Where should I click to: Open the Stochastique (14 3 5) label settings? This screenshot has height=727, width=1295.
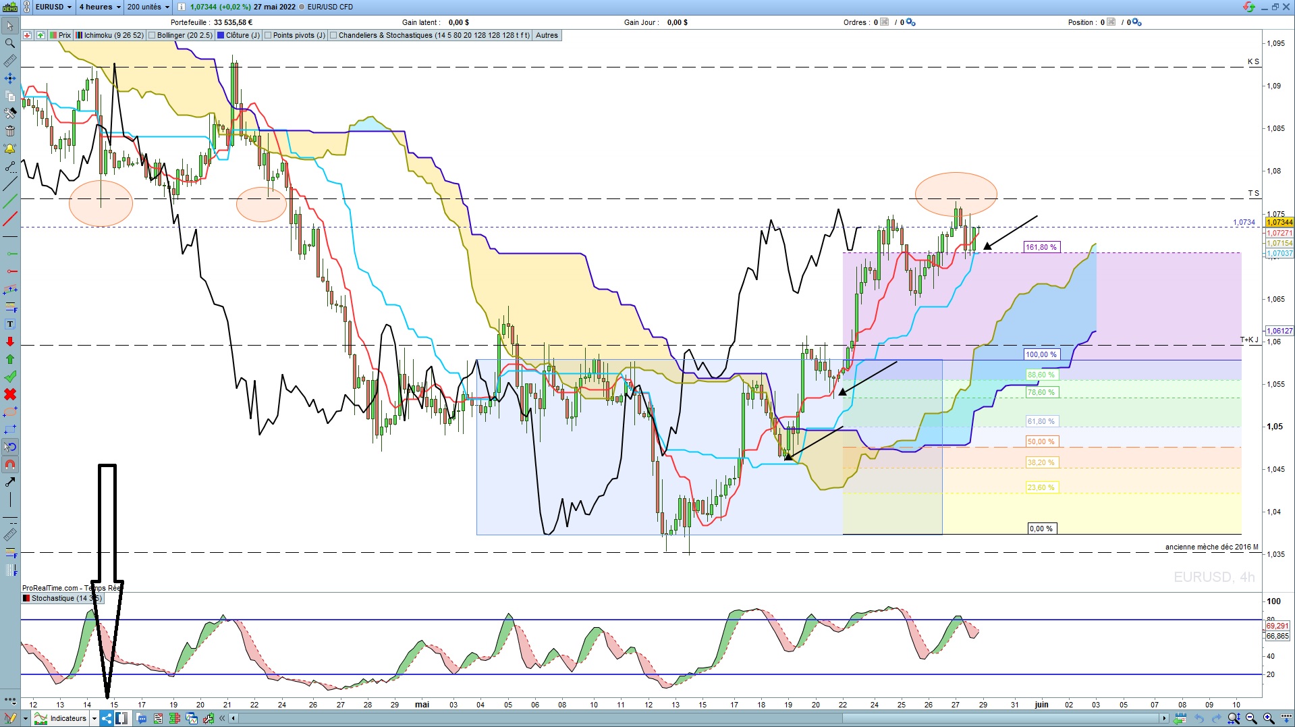pos(62,598)
